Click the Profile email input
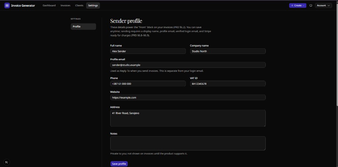 [x=188, y=65]
